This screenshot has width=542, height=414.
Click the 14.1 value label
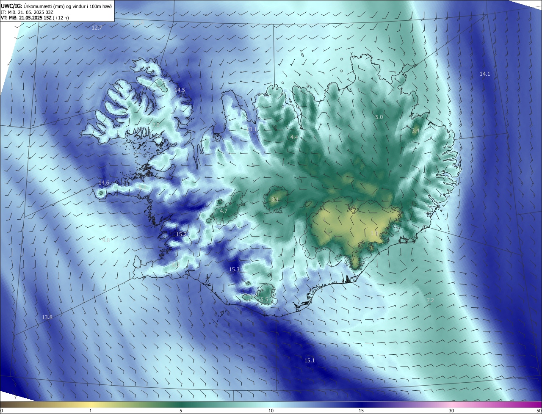[485, 74]
